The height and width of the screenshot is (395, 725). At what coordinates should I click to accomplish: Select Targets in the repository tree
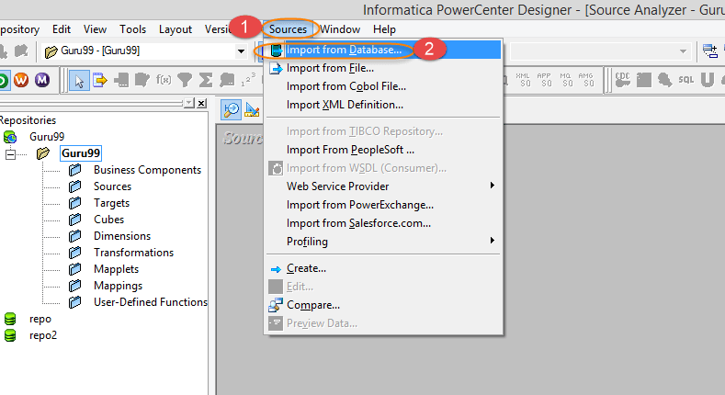[111, 203]
